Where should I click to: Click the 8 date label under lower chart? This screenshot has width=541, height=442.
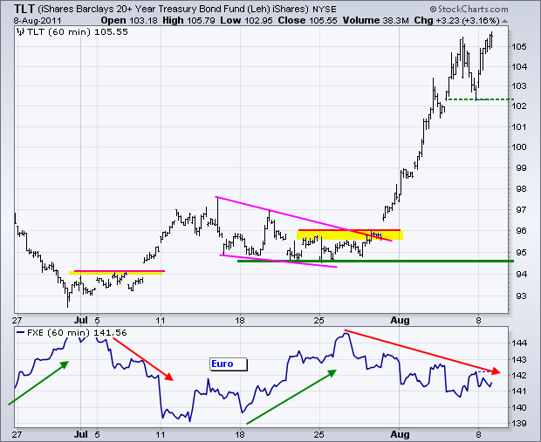pos(478,434)
